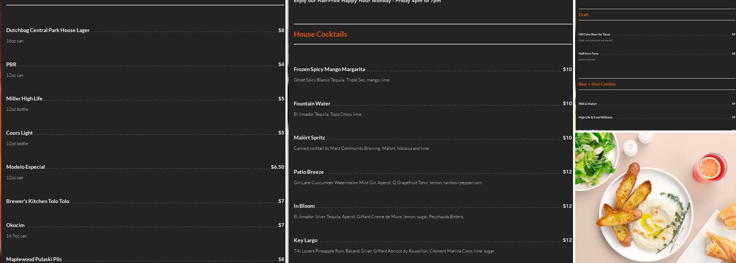Select Frozen Spicy Mango Margarita
The width and height of the screenshot is (736, 263).
coord(329,69)
